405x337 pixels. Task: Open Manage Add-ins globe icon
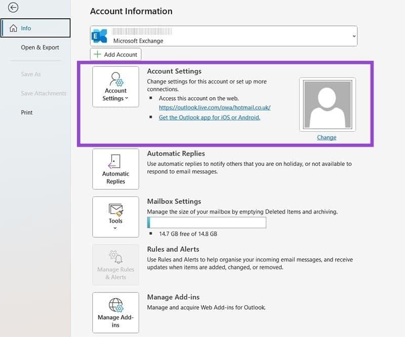pos(115,305)
